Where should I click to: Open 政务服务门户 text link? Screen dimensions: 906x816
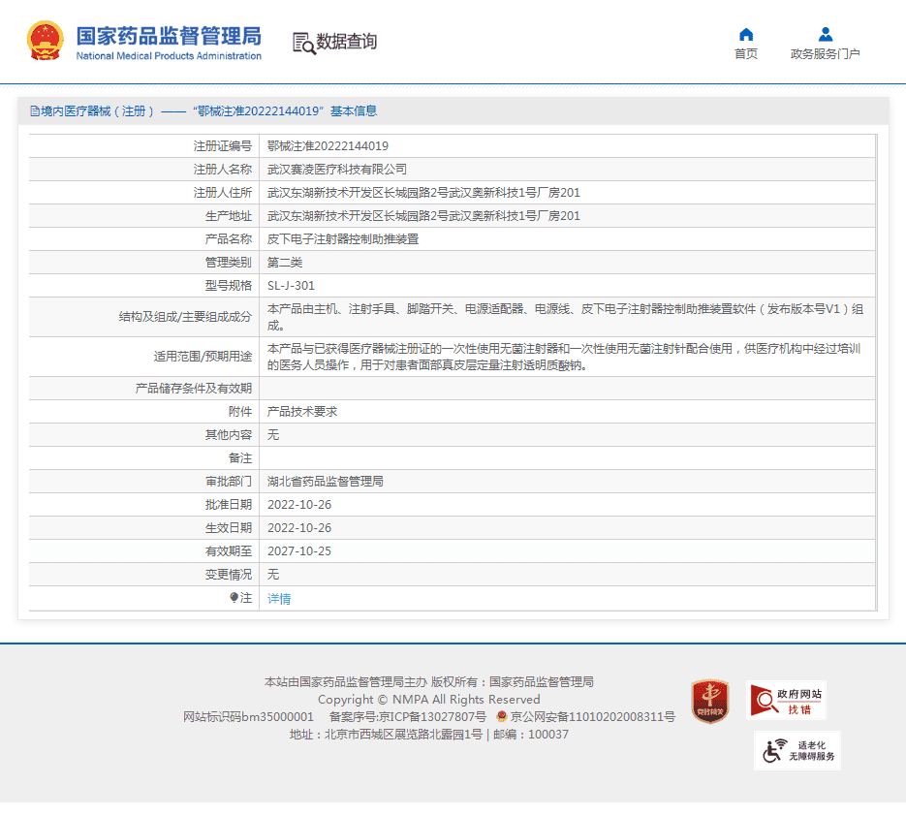tap(826, 53)
